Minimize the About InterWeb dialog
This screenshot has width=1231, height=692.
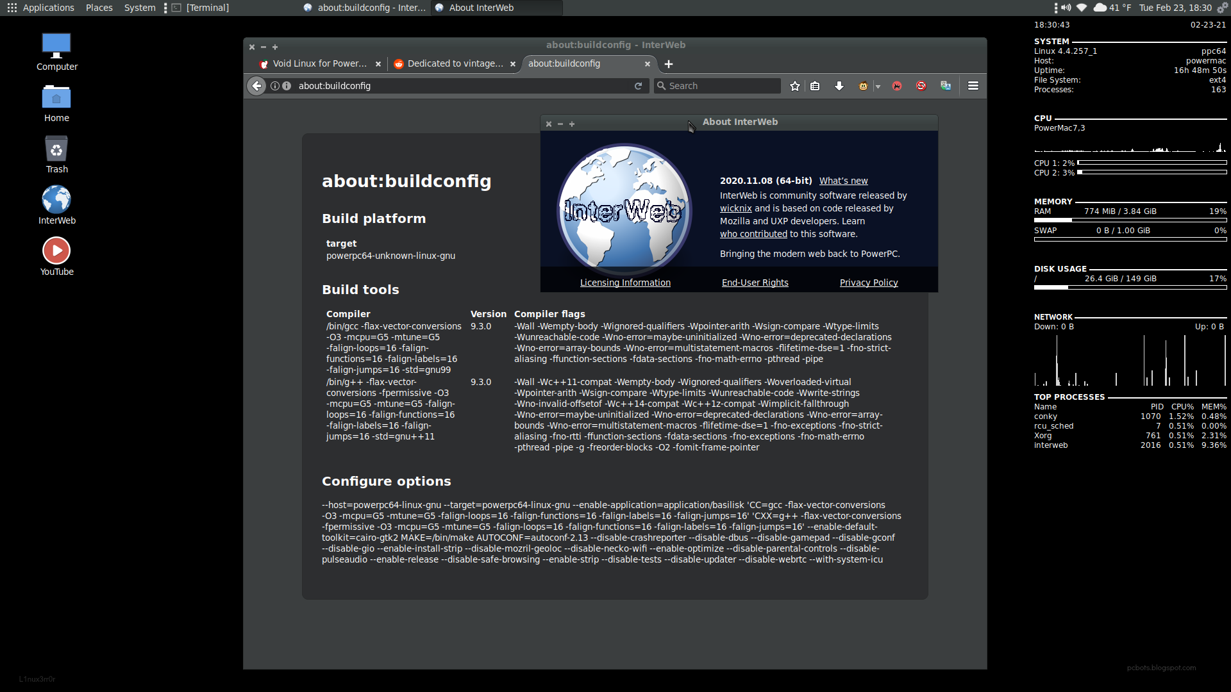560,124
